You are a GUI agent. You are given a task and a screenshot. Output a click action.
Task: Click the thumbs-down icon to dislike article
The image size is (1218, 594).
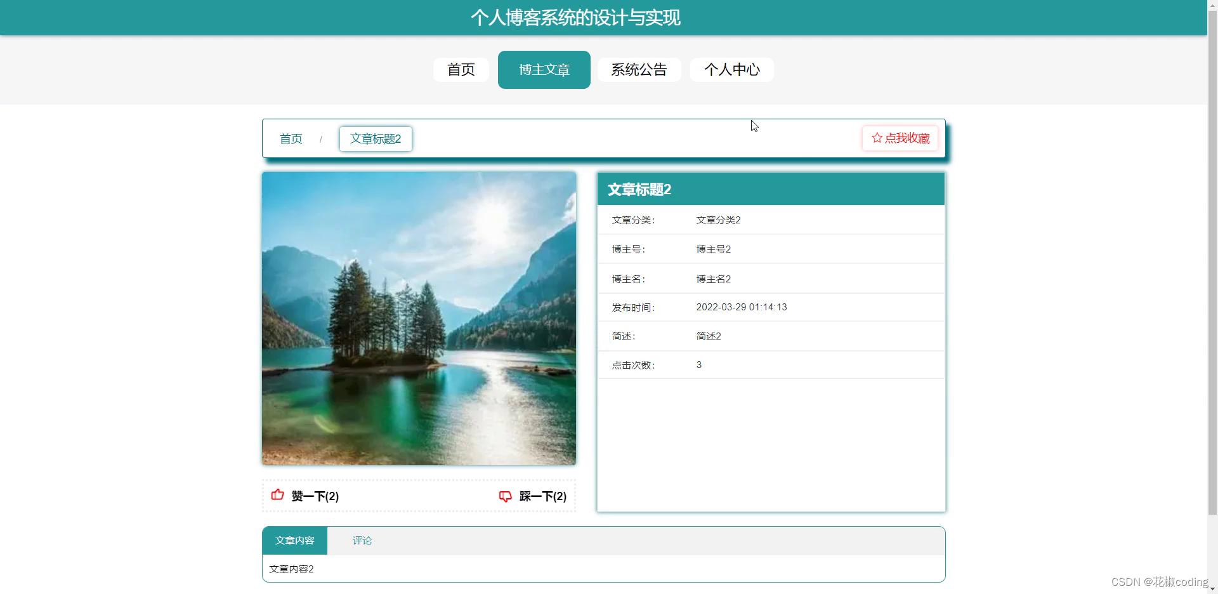pos(505,496)
